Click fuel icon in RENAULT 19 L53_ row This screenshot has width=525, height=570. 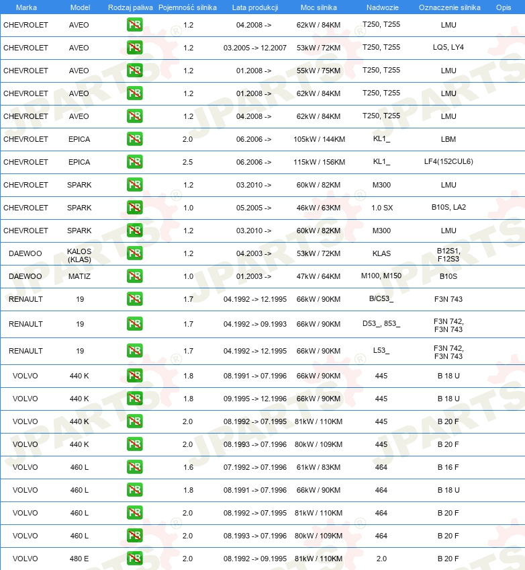point(135,351)
